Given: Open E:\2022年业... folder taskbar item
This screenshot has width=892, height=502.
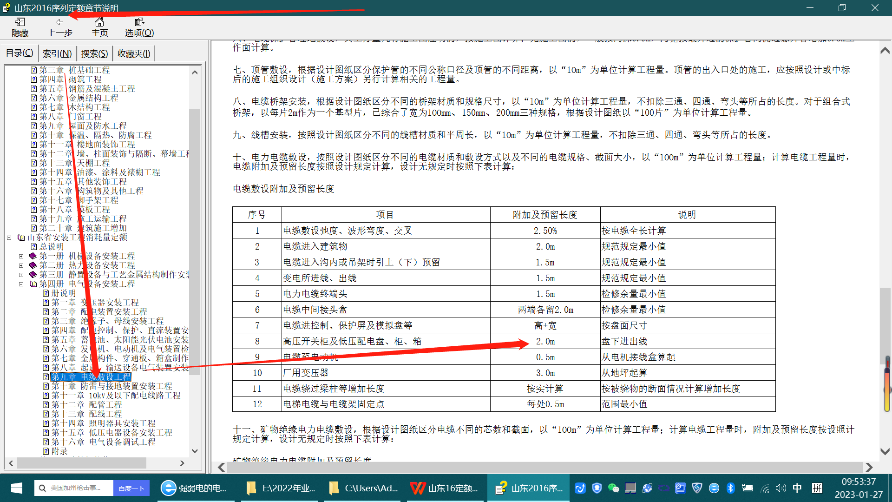Looking at the screenshot, I should click(x=281, y=488).
